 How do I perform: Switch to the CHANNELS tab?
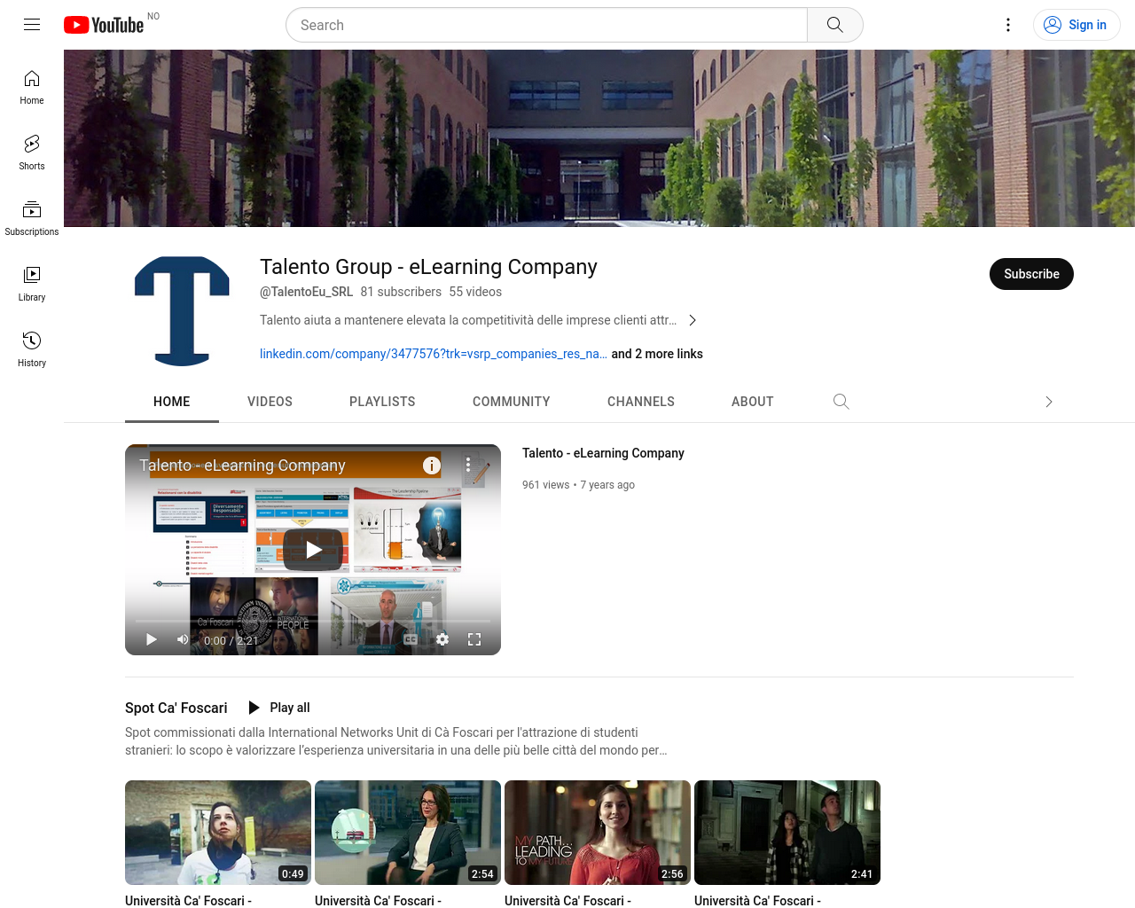tap(641, 402)
